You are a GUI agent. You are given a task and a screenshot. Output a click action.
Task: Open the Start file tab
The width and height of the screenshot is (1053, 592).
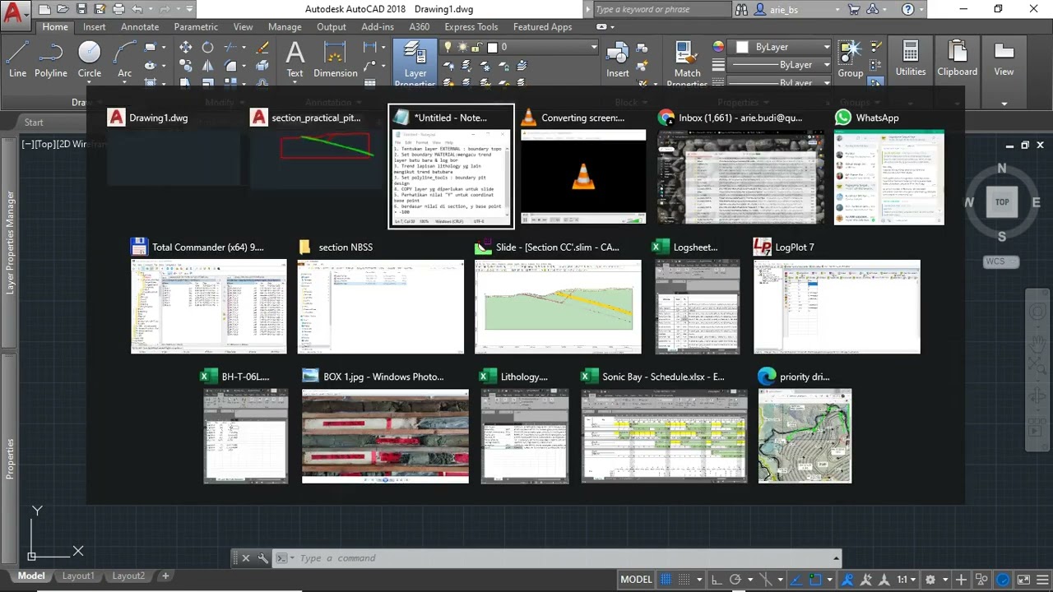[34, 123]
